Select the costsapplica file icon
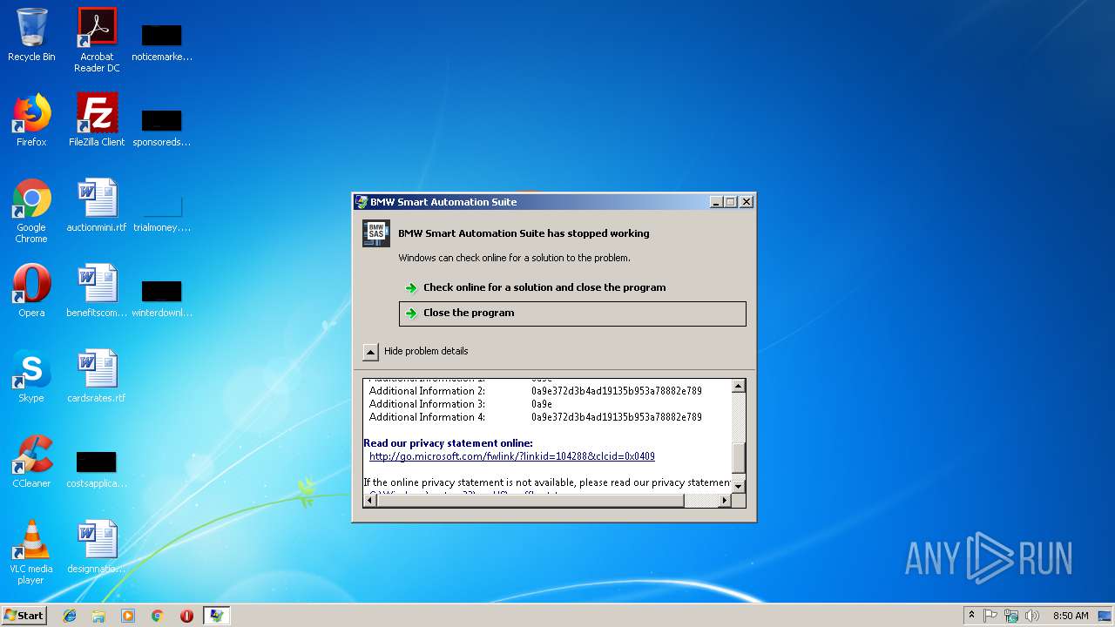The width and height of the screenshot is (1115, 627). [97, 469]
